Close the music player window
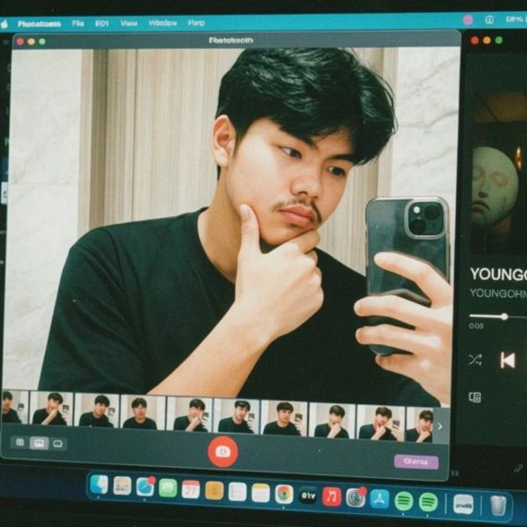Viewport: 527px width, 527px height. point(474,41)
